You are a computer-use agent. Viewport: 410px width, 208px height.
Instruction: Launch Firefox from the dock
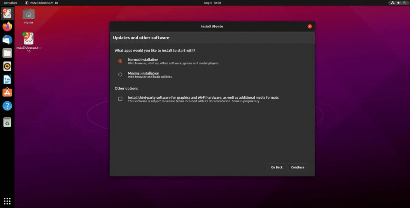coord(7,27)
